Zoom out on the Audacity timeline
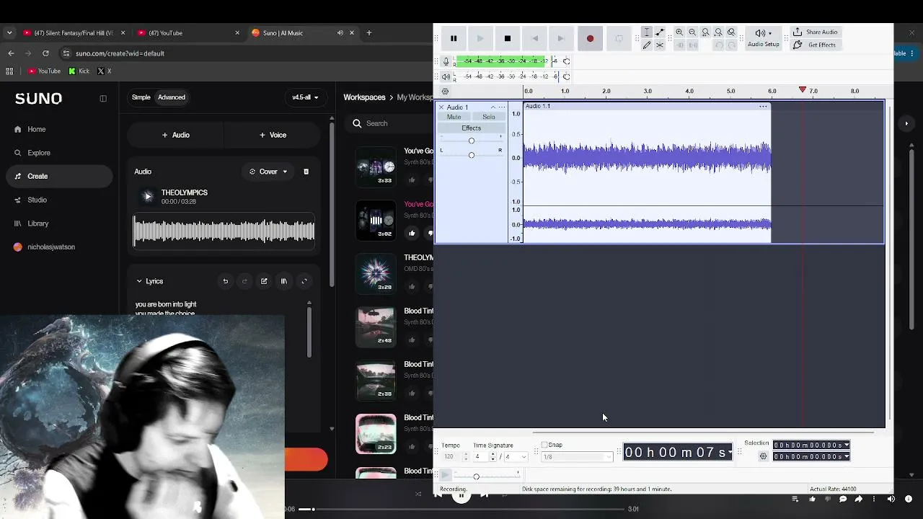Image resolution: width=923 pixels, height=519 pixels. [x=692, y=32]
